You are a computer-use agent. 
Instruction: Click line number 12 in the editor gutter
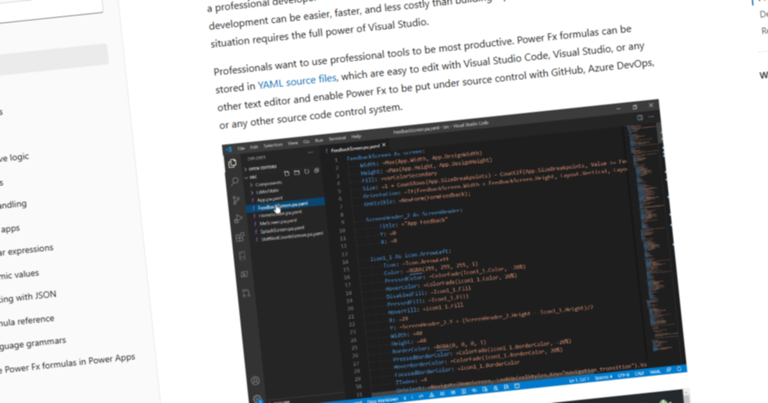[x=344, y=246]
